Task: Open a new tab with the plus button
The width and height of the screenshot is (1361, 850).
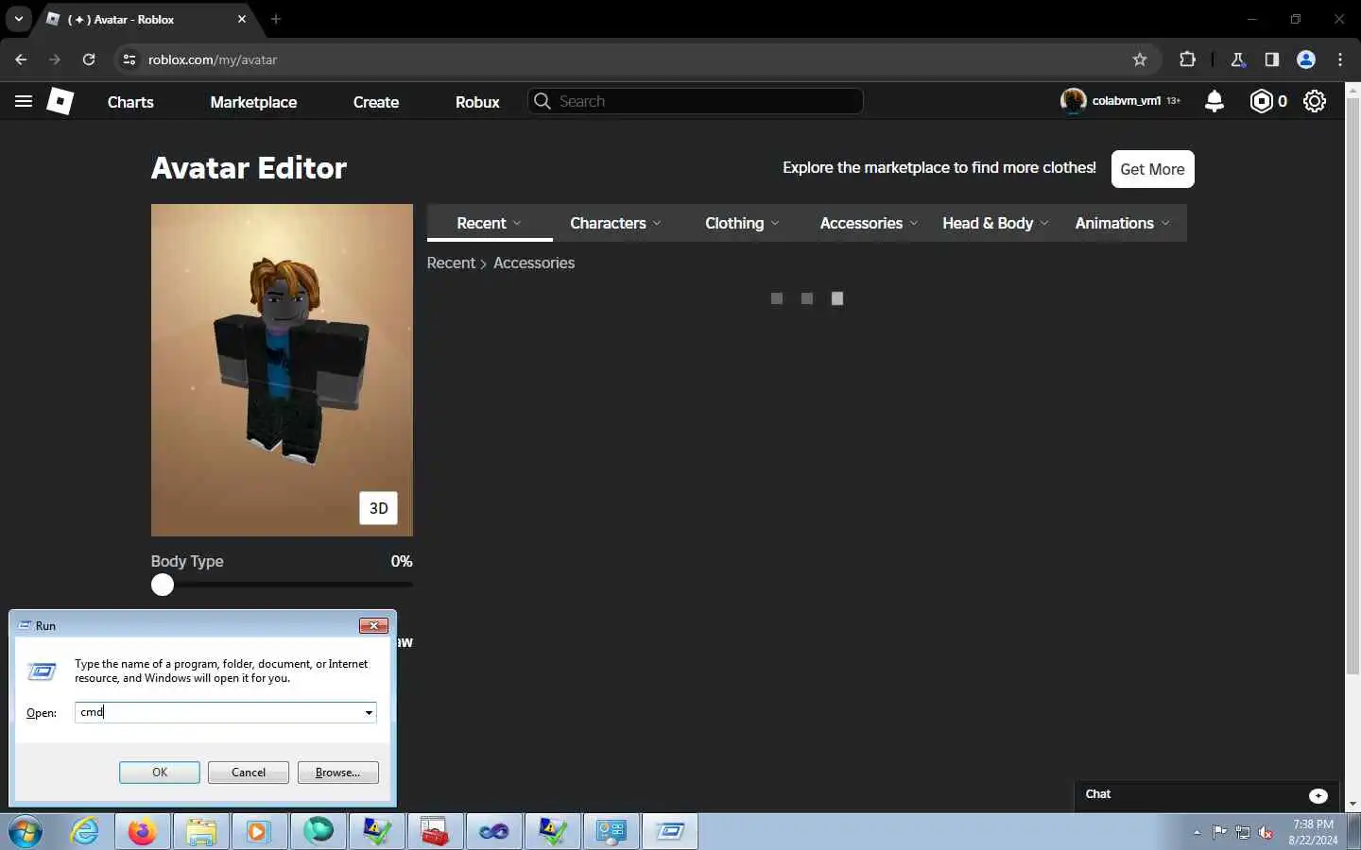Action: pos(276,19)
